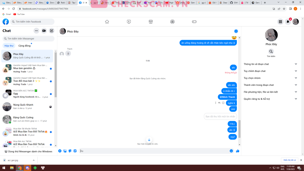Open Chat options three-dot menu
Image resolution: width=304 pixels, height=171 pixels.
click(36, 31)
